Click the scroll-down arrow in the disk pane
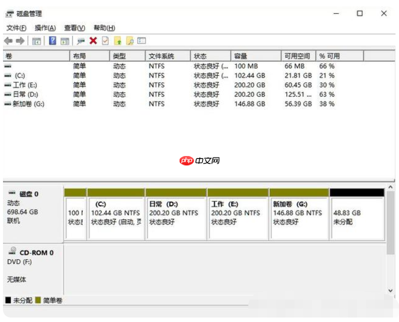This screenshot has height=322, width=399. (x=390, y=290)
